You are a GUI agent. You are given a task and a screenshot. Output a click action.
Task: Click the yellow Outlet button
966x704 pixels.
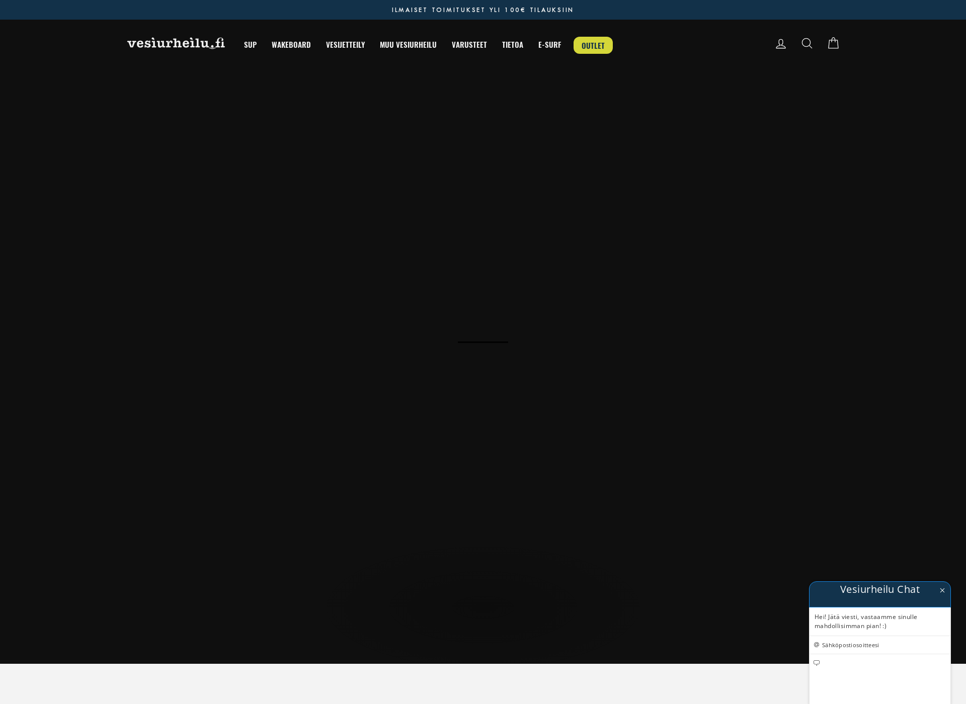pos(593,45)
